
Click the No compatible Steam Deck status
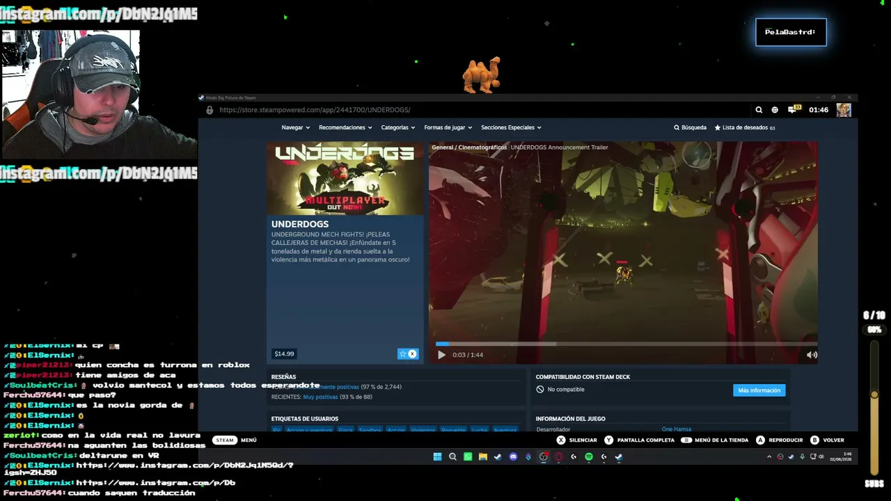pyautogui.click(x=560, y=390)
